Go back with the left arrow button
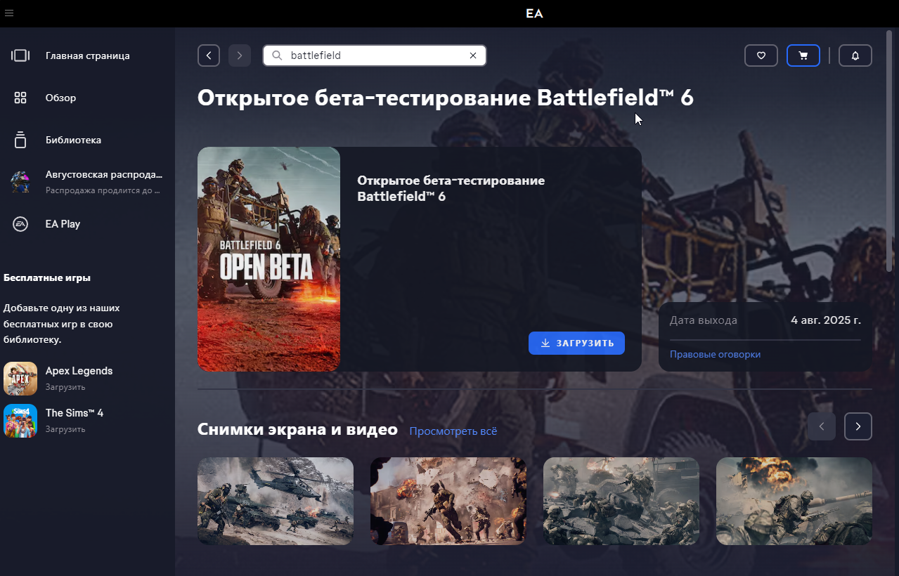 pos(209,55)
